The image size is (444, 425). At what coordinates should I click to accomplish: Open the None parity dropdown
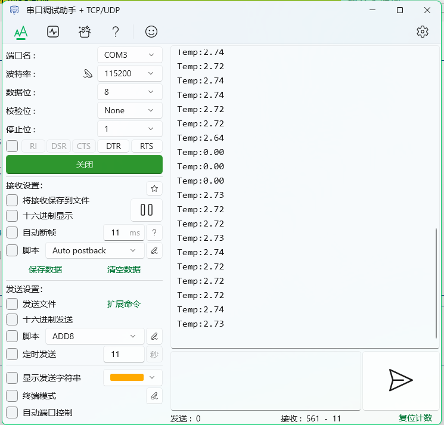[129, 110]
